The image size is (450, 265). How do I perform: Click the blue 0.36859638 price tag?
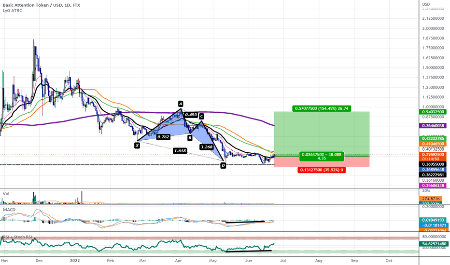(x=433, y=170)
